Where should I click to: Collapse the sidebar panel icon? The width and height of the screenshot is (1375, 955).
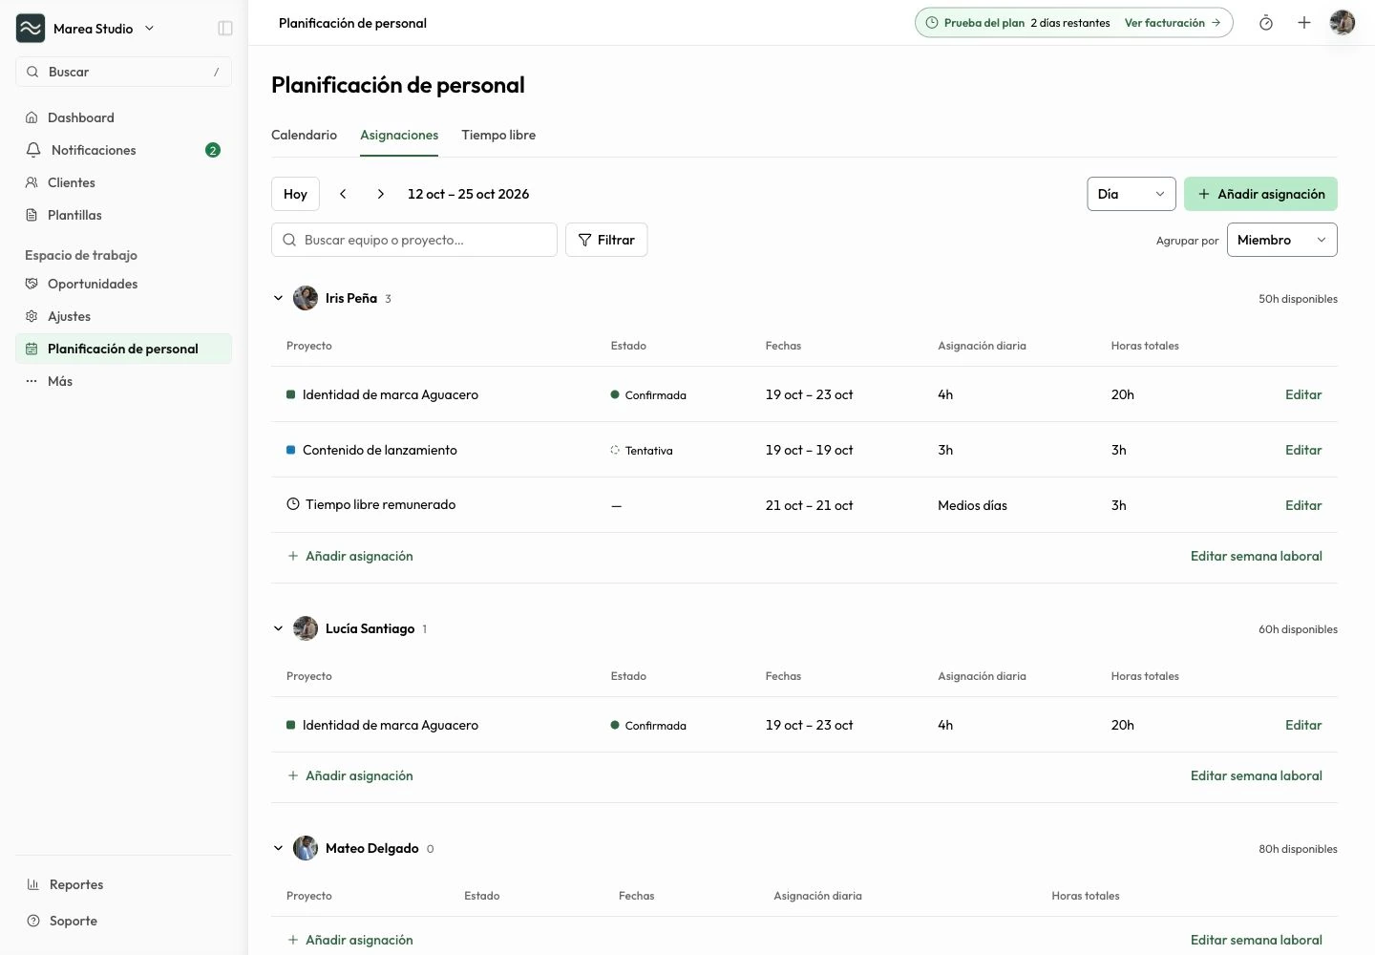click(x=225, y=29)
